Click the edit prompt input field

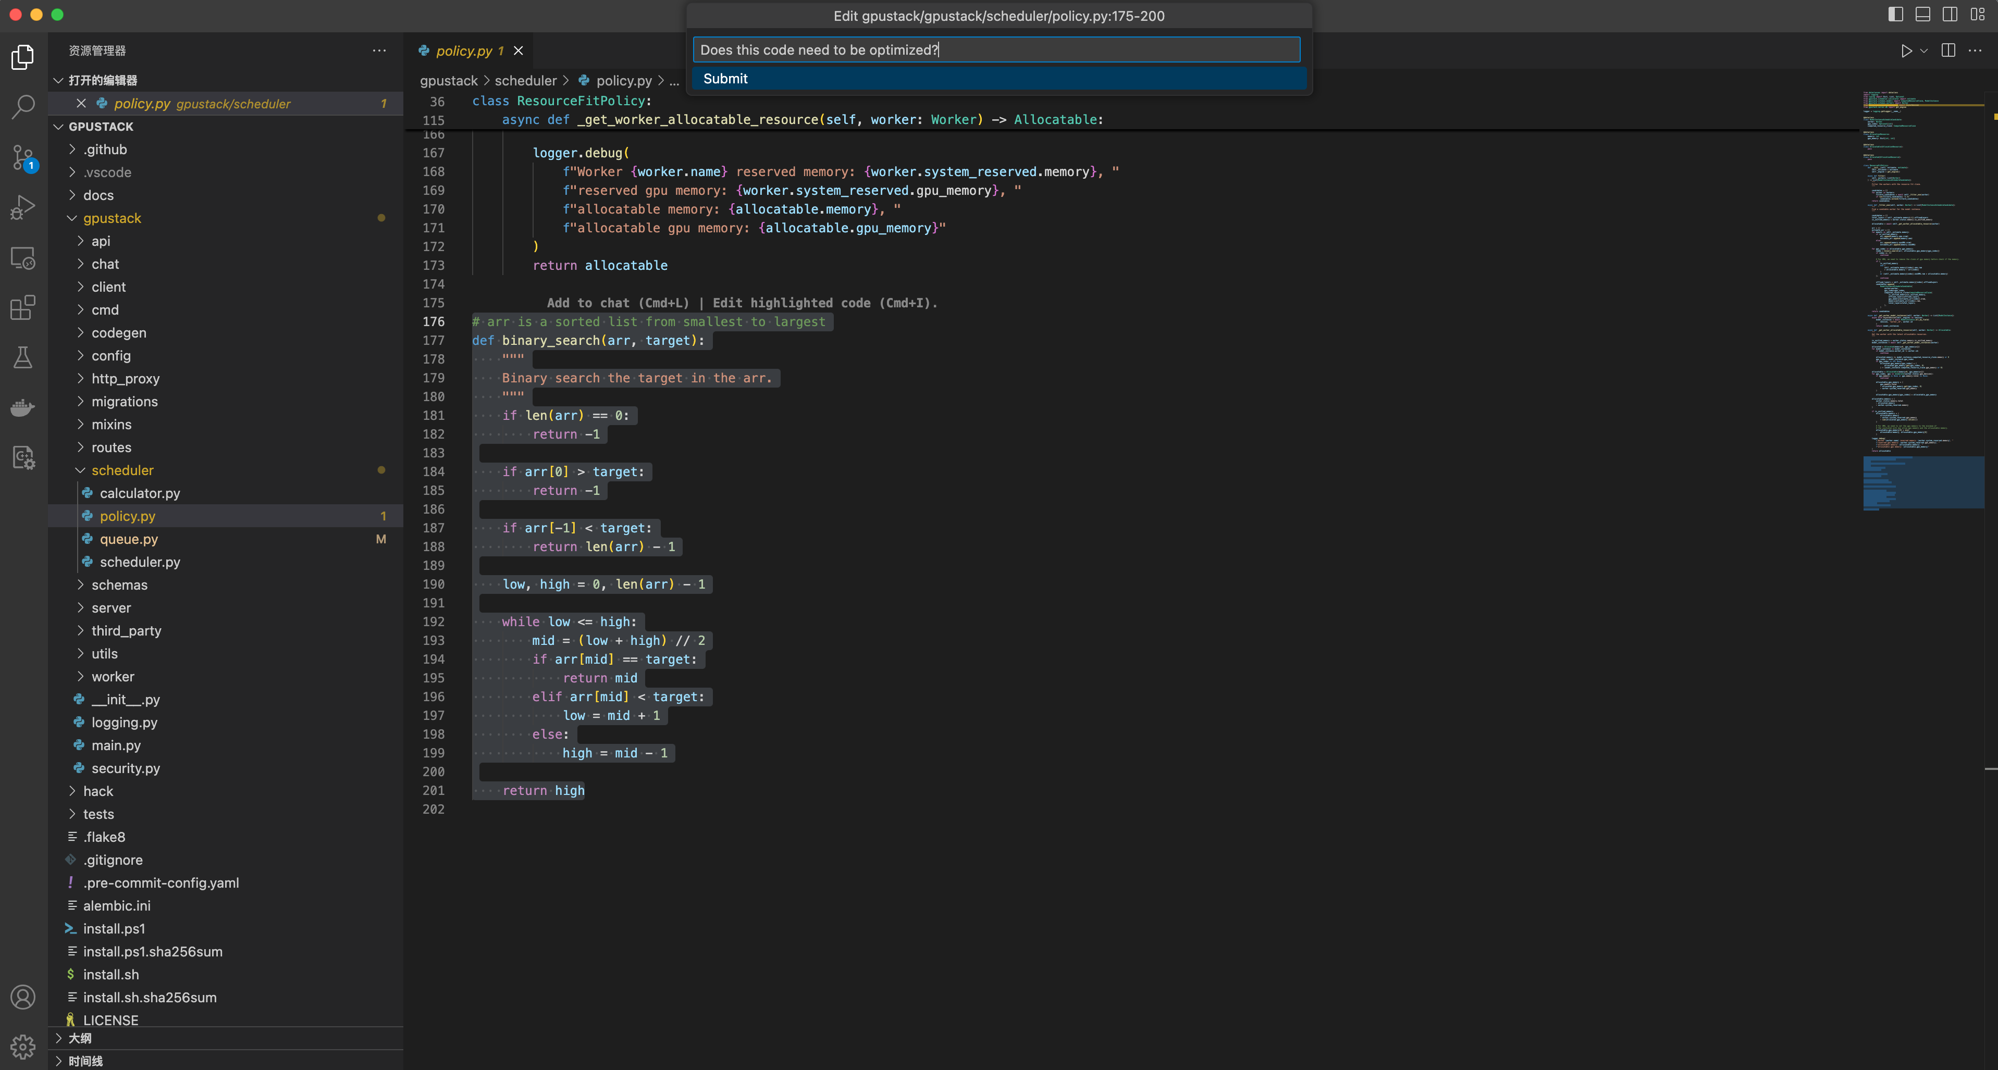click(x=996, y=49)
